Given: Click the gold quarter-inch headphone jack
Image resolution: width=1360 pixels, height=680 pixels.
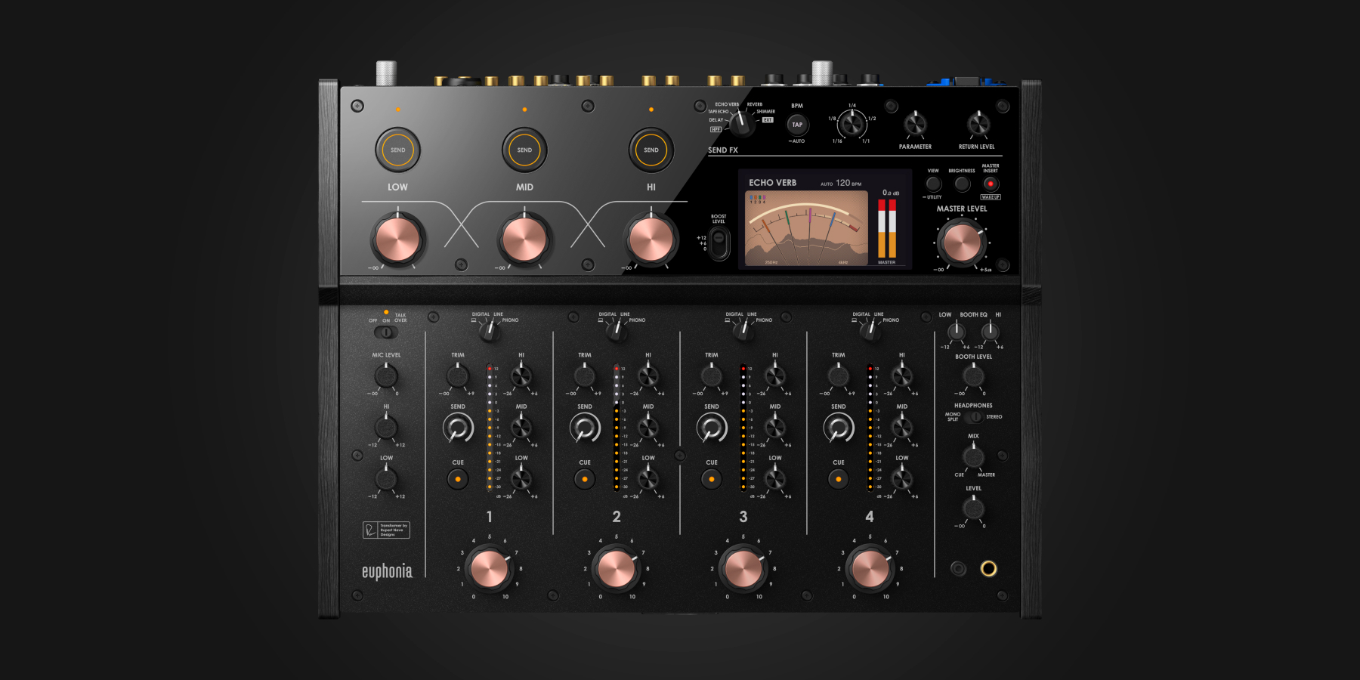Looking at the screenshot, I should point(988,568).
